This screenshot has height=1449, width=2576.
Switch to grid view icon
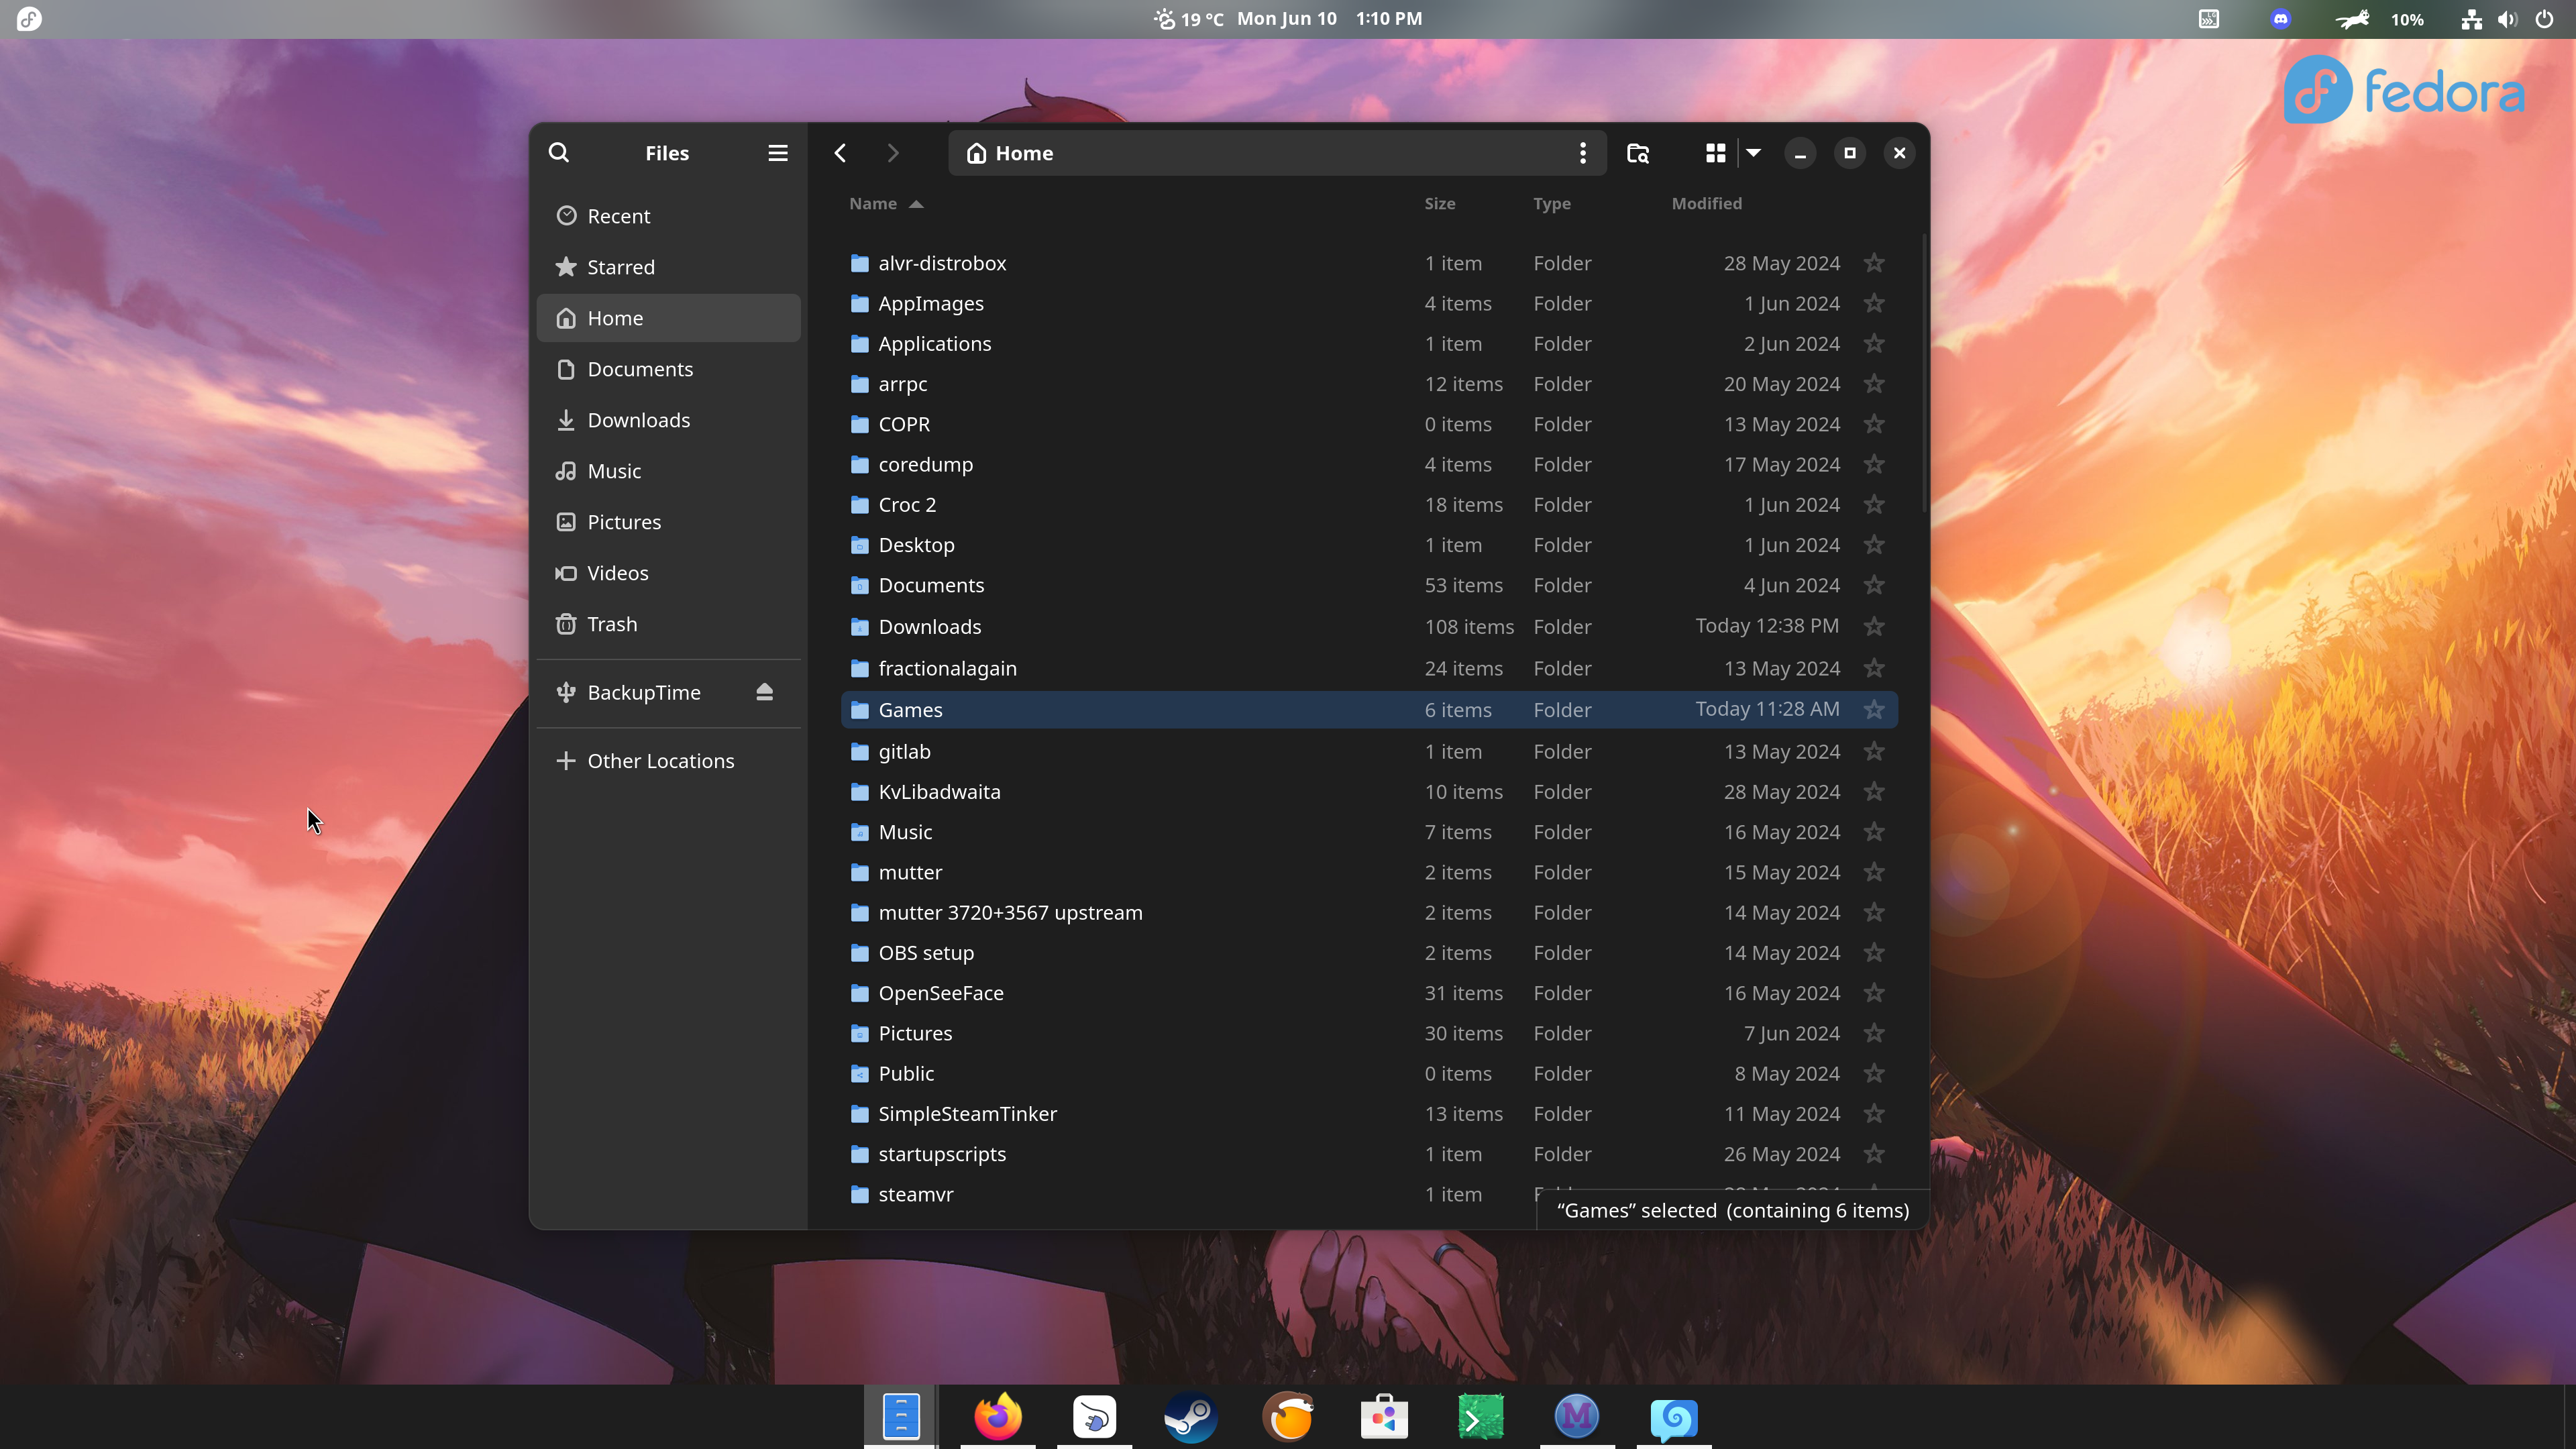pos(1715,153)
